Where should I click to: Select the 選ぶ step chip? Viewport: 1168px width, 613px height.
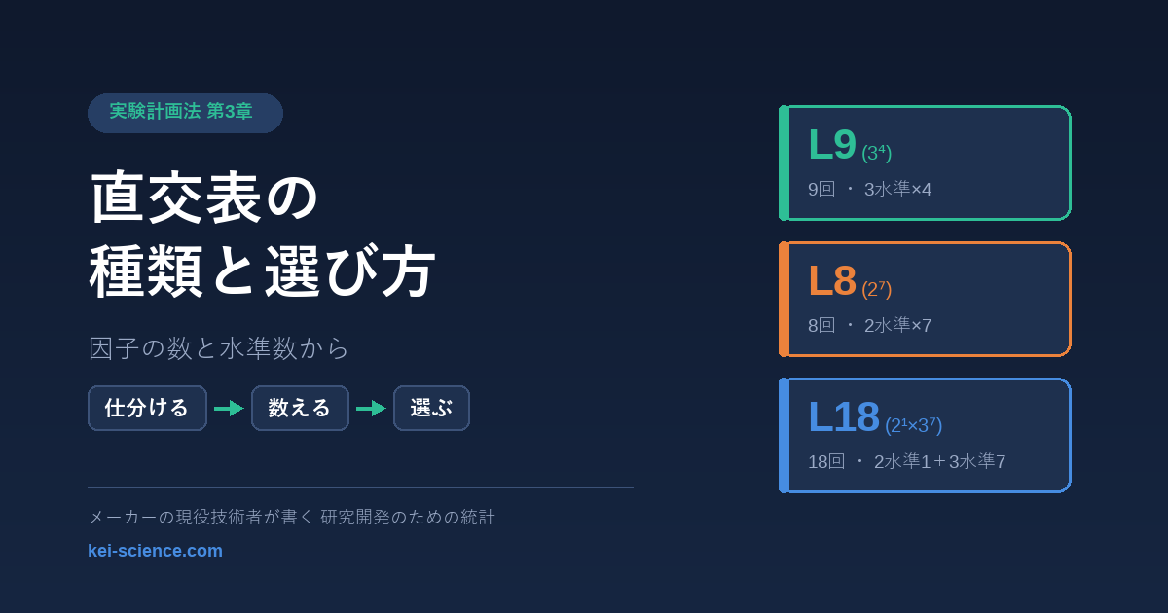[x=431, y=408]
